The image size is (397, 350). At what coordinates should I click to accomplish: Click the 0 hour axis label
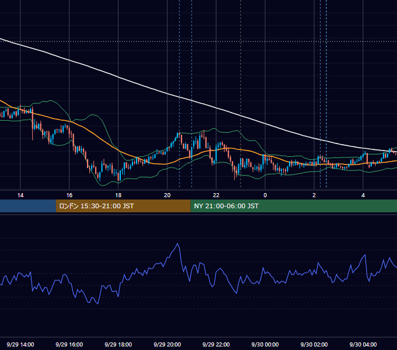click(x=265, y=195)
